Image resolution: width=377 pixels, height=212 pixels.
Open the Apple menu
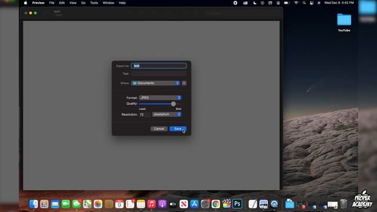[x=25, y=3]
